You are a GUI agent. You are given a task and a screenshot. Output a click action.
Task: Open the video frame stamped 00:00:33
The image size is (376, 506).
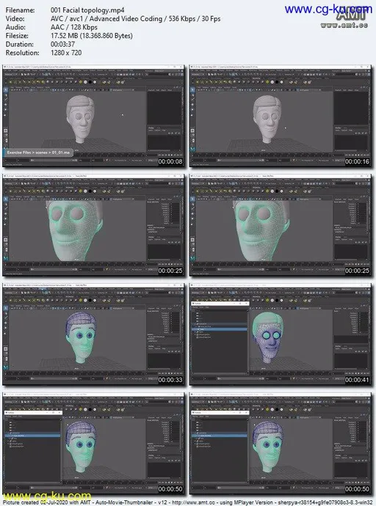click(93, 334)
